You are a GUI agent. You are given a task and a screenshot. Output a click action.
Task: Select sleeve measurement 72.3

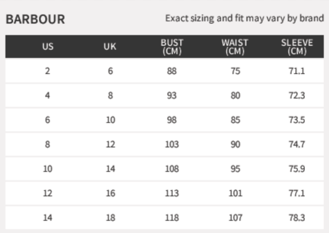click(x=297, y=95)
